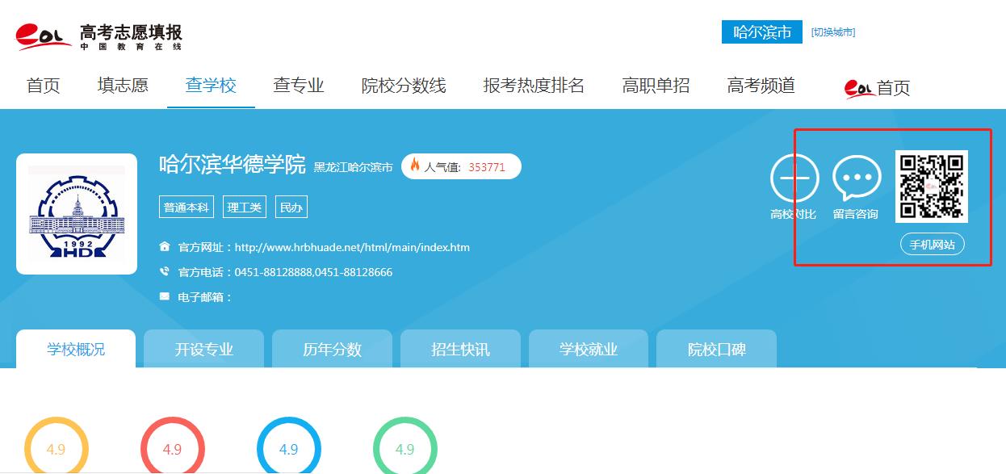Click the 理工类 tag
This screenshot has width=1006, height=474.
244,208
